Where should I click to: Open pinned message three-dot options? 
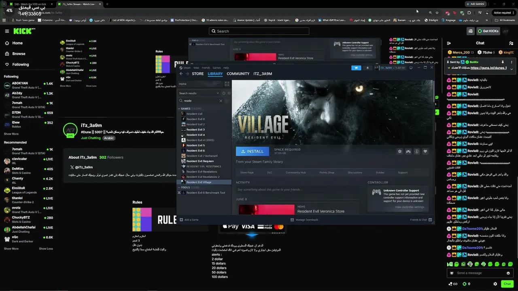click(512, 62)
